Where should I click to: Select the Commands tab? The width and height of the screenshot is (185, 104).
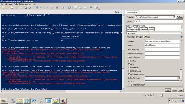131,12
